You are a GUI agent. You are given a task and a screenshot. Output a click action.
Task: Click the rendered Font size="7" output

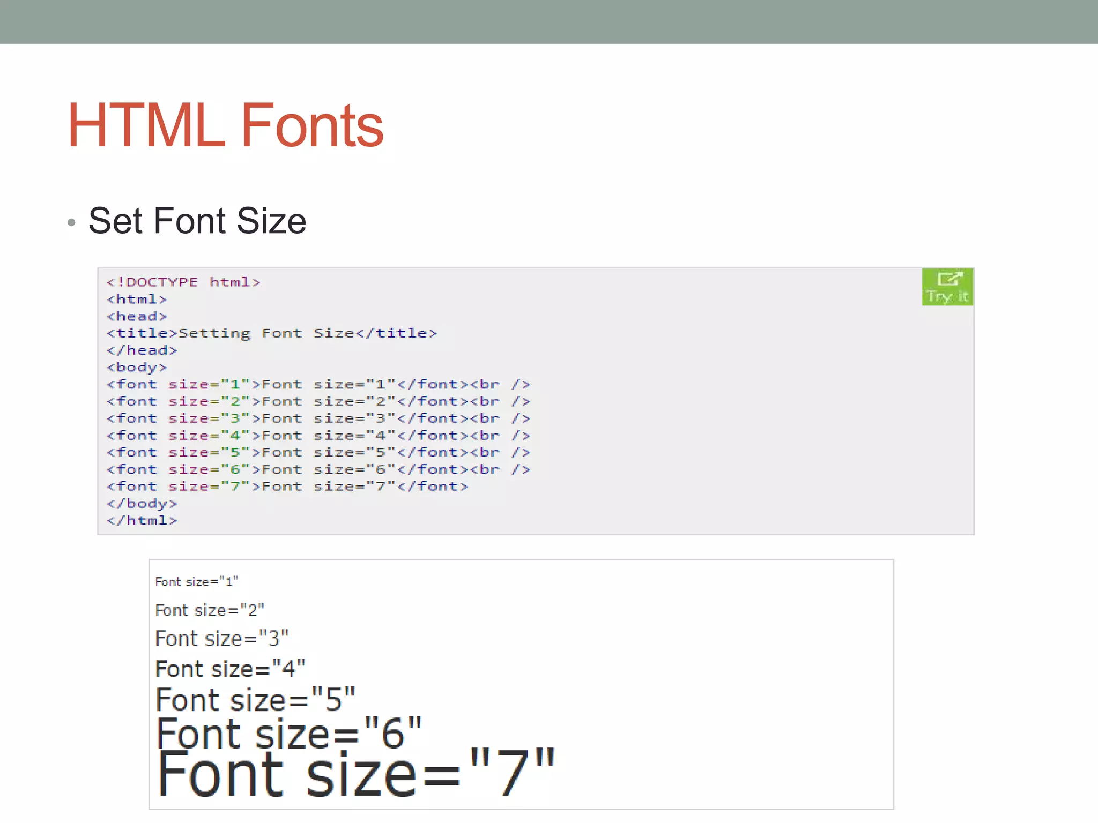pos(356,773)
